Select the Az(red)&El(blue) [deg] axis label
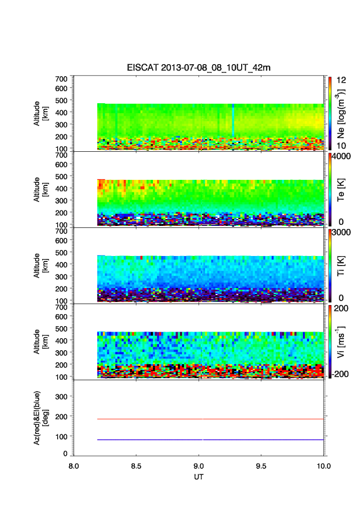 tap(41, 418)
